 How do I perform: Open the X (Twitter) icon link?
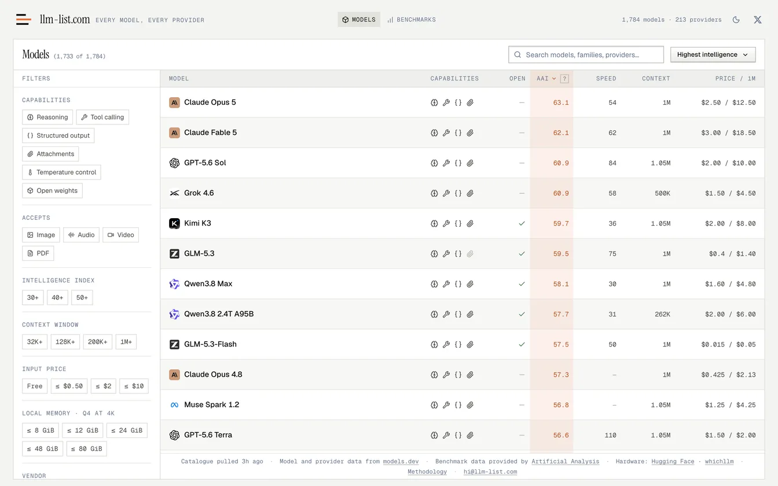point(757,20)
